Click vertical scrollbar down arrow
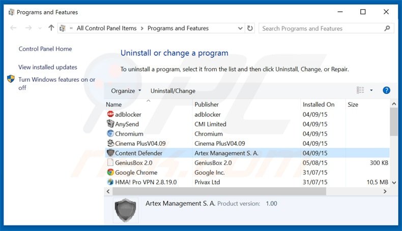This screenshot has width=402, height=231. click(x=394, y=182)
